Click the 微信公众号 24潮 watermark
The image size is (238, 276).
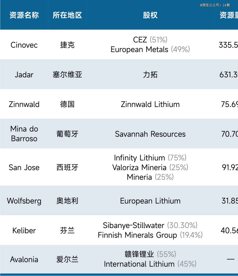coord(215,5)
